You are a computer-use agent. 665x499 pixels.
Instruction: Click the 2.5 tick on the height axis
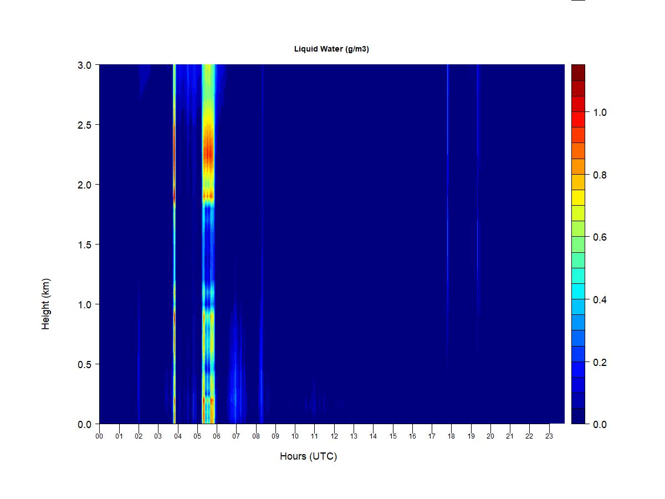[85, 125]
